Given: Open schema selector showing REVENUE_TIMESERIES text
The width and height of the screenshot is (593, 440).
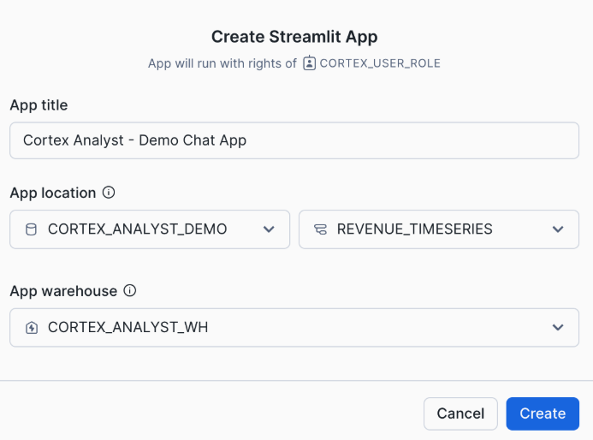Looking at the screenshot, I should click(x=414, y=229).
